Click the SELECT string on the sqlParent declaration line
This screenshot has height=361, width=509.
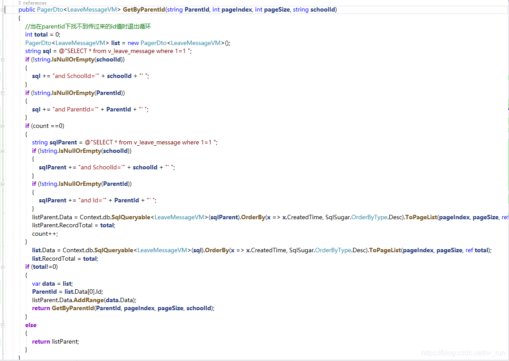(x=151, y=143)
